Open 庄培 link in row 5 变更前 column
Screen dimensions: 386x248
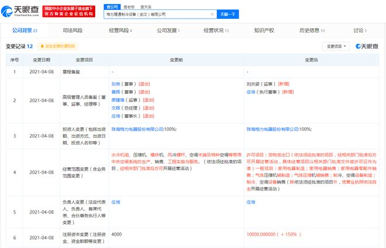click(116, 202)
